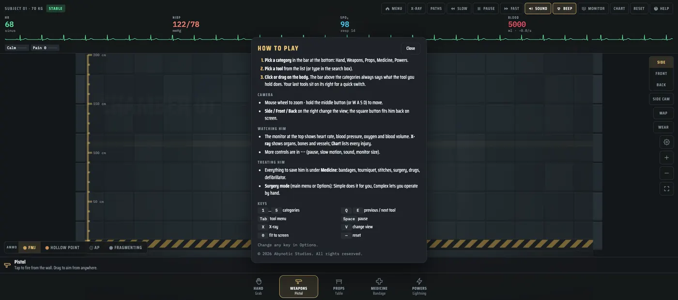Switch to the Back view
Screen dimensions: 678x300
click(661, 85)
